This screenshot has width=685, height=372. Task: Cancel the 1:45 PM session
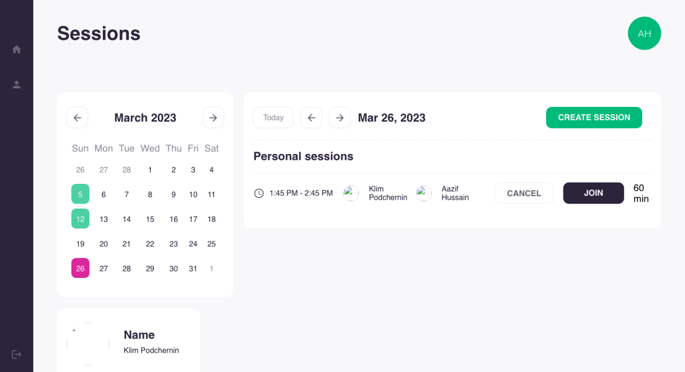(524, 193)
